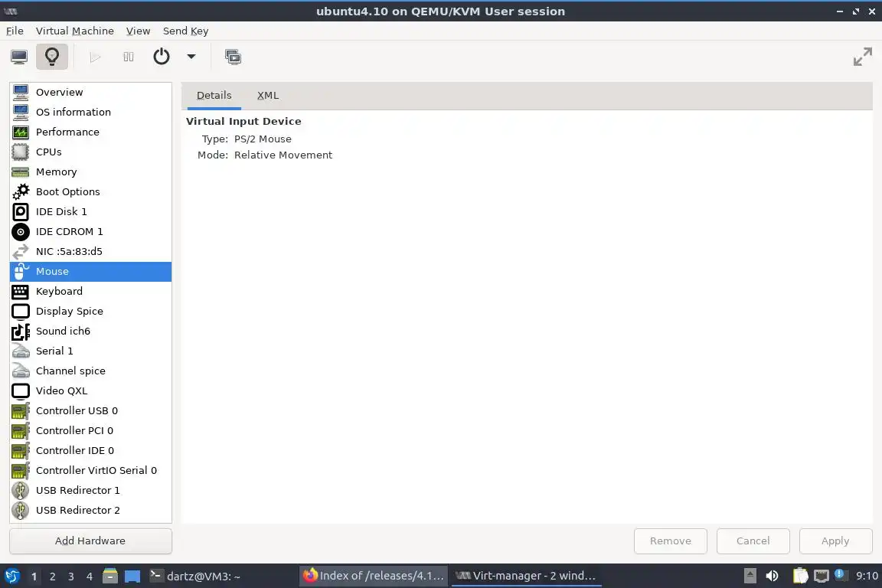Click the Apply button
The width and height of the screenshot is (882, 588).
(836, 541)
